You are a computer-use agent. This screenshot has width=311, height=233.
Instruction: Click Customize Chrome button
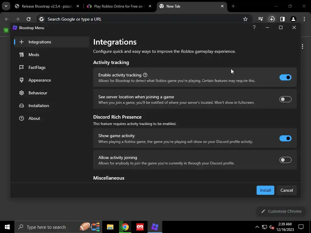point(281,211)
